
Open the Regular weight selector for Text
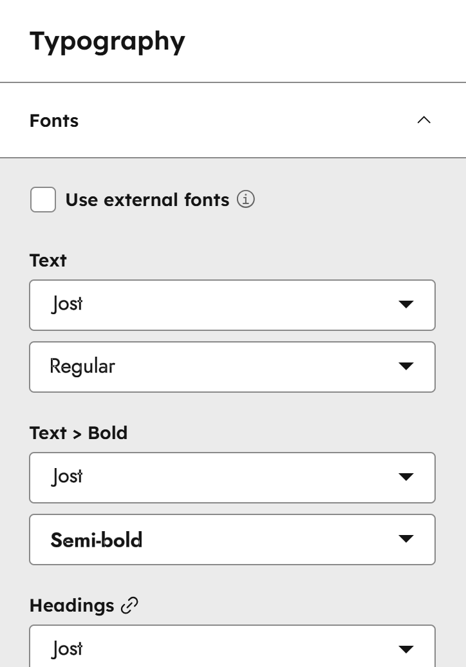pos(232,367)
